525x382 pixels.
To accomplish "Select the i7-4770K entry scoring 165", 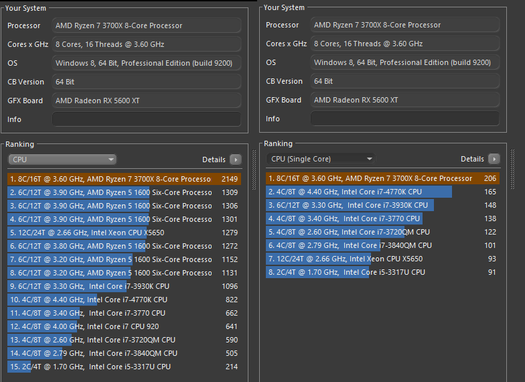I will (x=382, y=192).
